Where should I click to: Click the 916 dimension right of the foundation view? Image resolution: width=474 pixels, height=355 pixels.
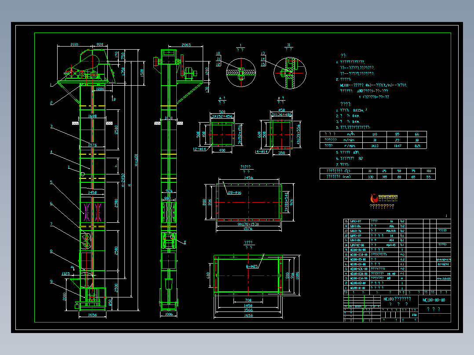pos(292,275)
